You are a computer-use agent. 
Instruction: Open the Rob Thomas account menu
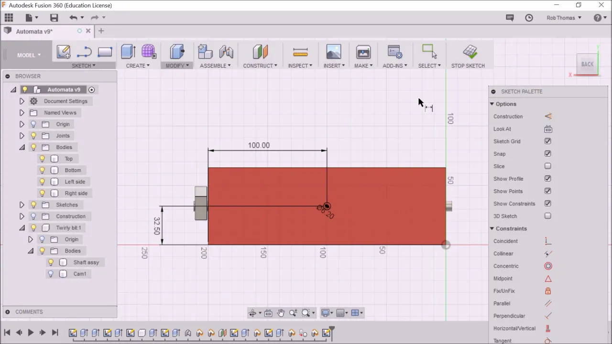(564, 18)
